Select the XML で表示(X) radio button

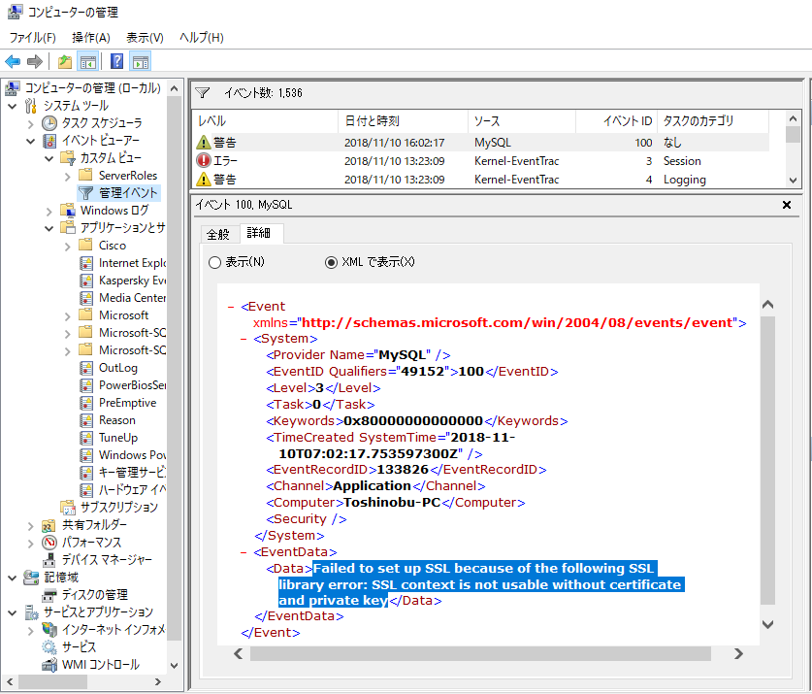(x=331, y=263)
